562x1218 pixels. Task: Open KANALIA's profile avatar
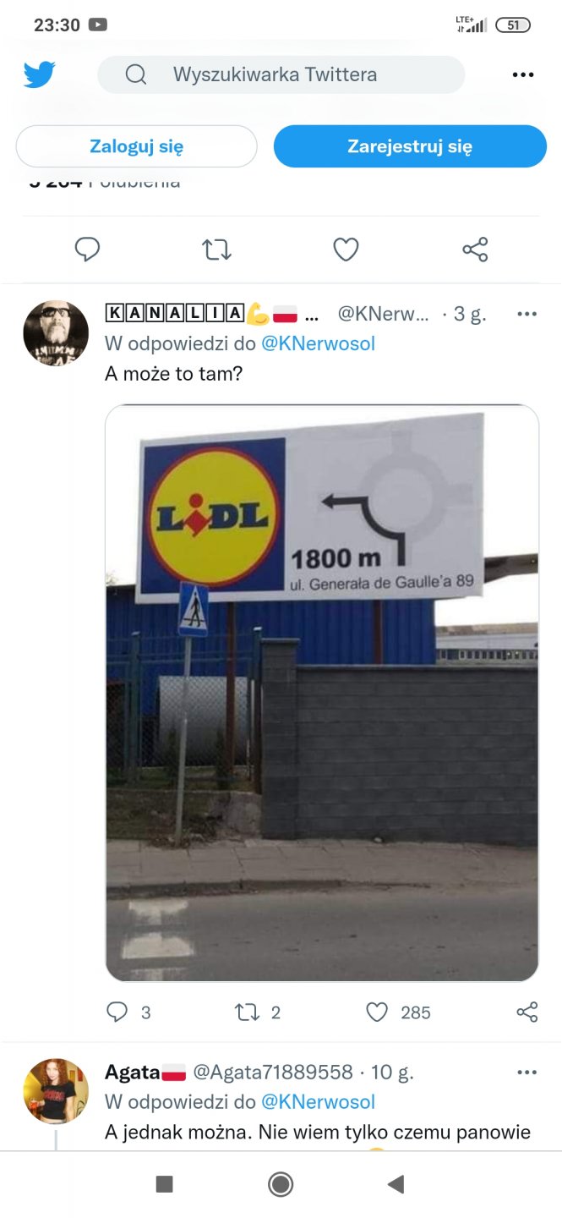56,332
